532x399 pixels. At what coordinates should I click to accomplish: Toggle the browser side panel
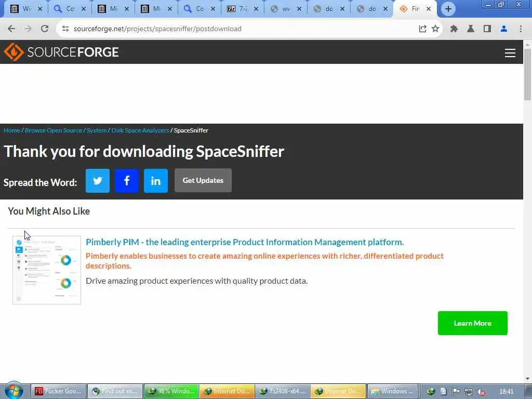[487, 29]
